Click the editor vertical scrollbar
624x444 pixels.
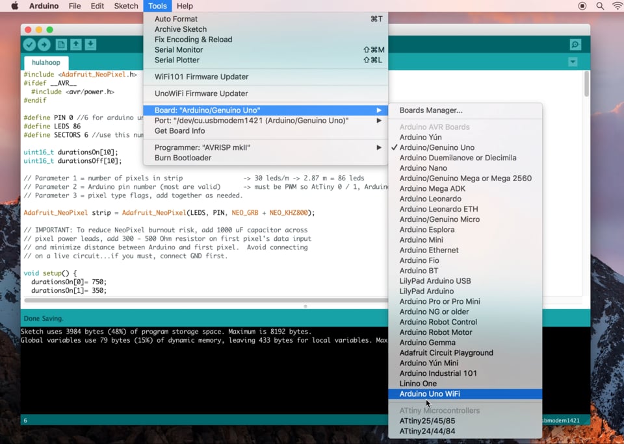pos(586,84)
